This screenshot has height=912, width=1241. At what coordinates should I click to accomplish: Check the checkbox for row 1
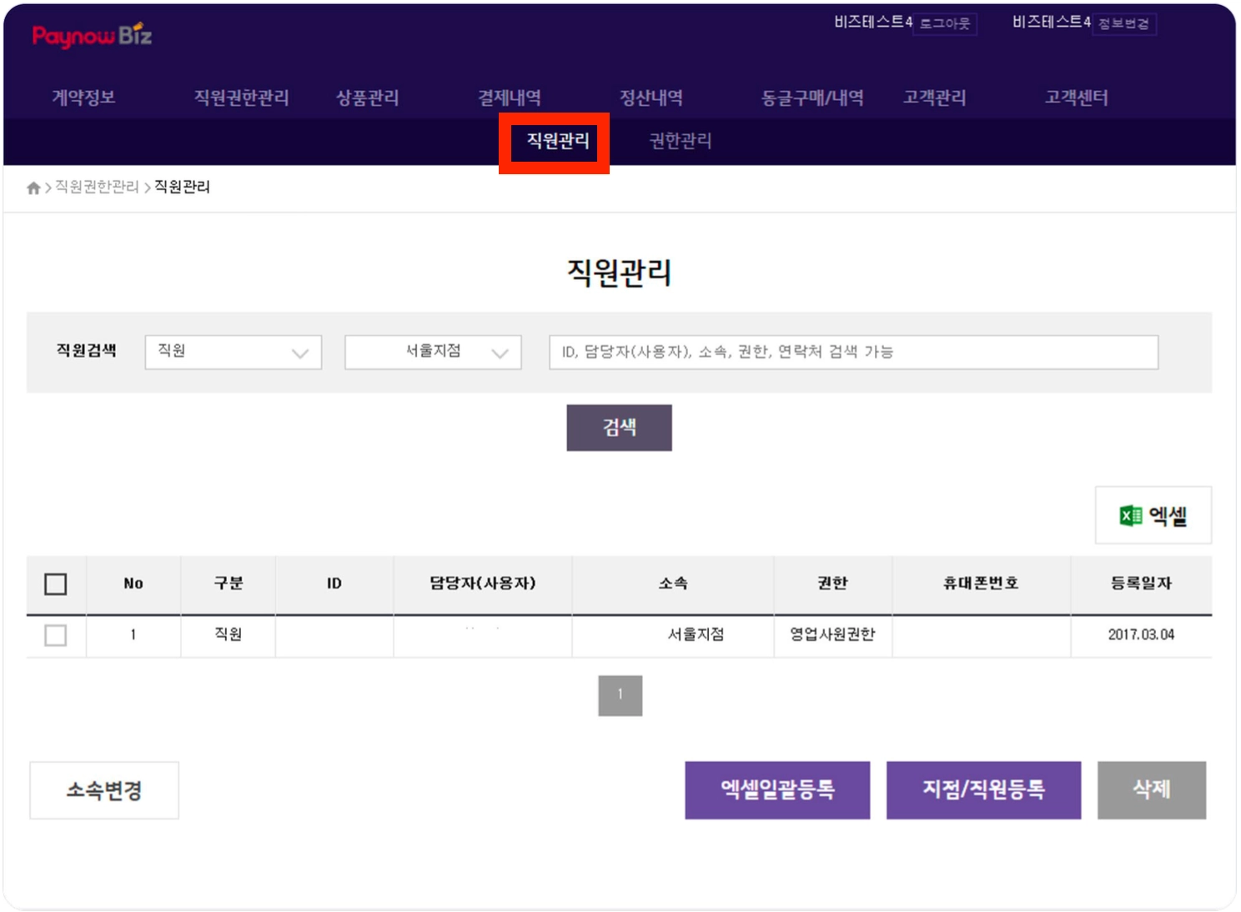[x=56, y=635]
